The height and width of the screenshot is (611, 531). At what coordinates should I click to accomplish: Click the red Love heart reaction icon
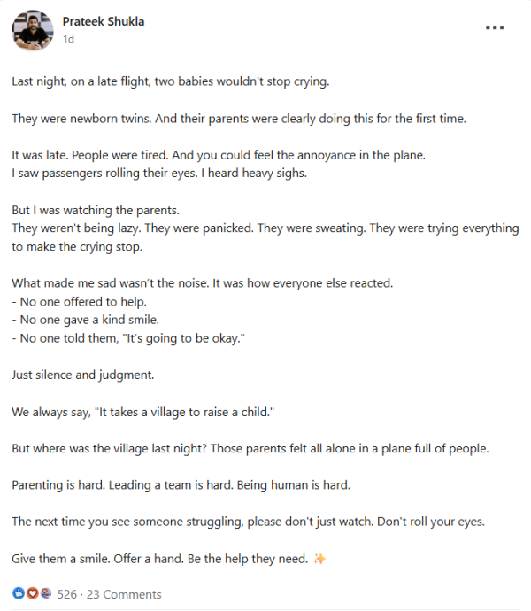pos(32,593)
